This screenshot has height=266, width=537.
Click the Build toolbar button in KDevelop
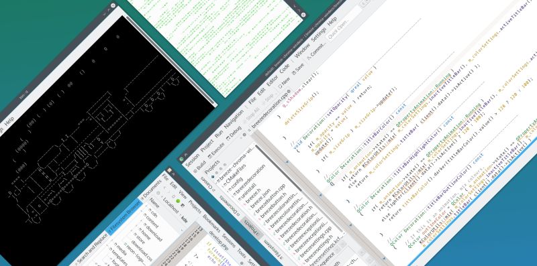click(199, 168)
